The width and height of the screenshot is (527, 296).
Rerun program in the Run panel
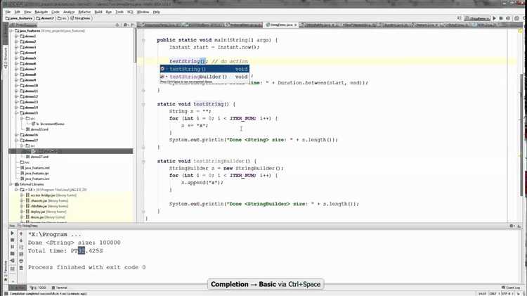pos(13,233)
